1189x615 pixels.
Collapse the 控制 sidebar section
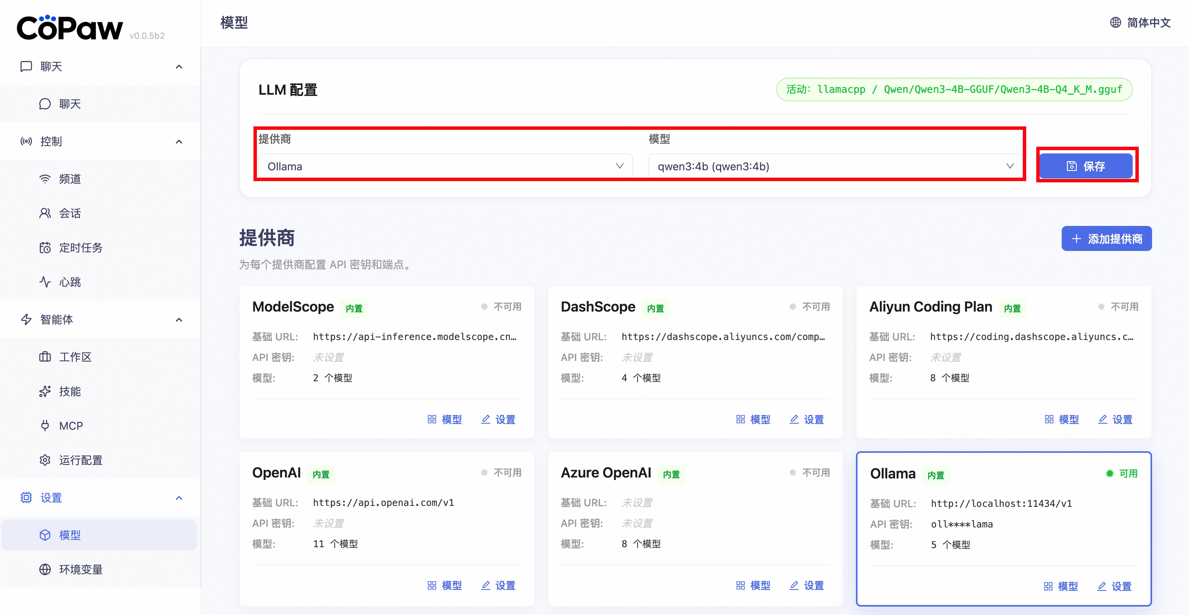pyautogui.click(x=179, y=142)
